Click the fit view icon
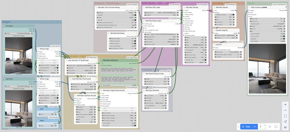Viewport: 290px width, 132px height. coord(285,116)
